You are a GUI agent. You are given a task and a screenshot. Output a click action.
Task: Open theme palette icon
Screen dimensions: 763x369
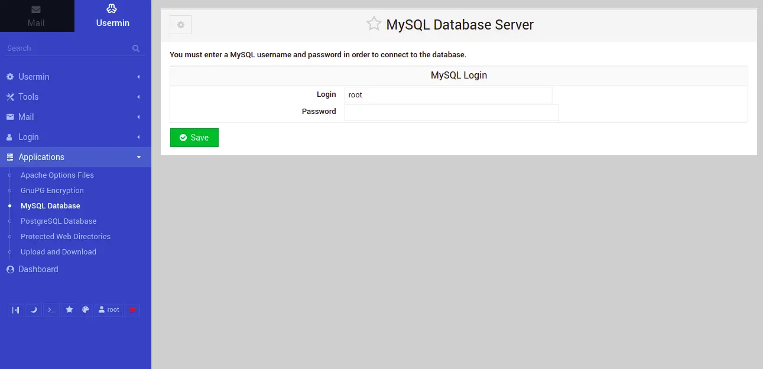tap(86, 310)
